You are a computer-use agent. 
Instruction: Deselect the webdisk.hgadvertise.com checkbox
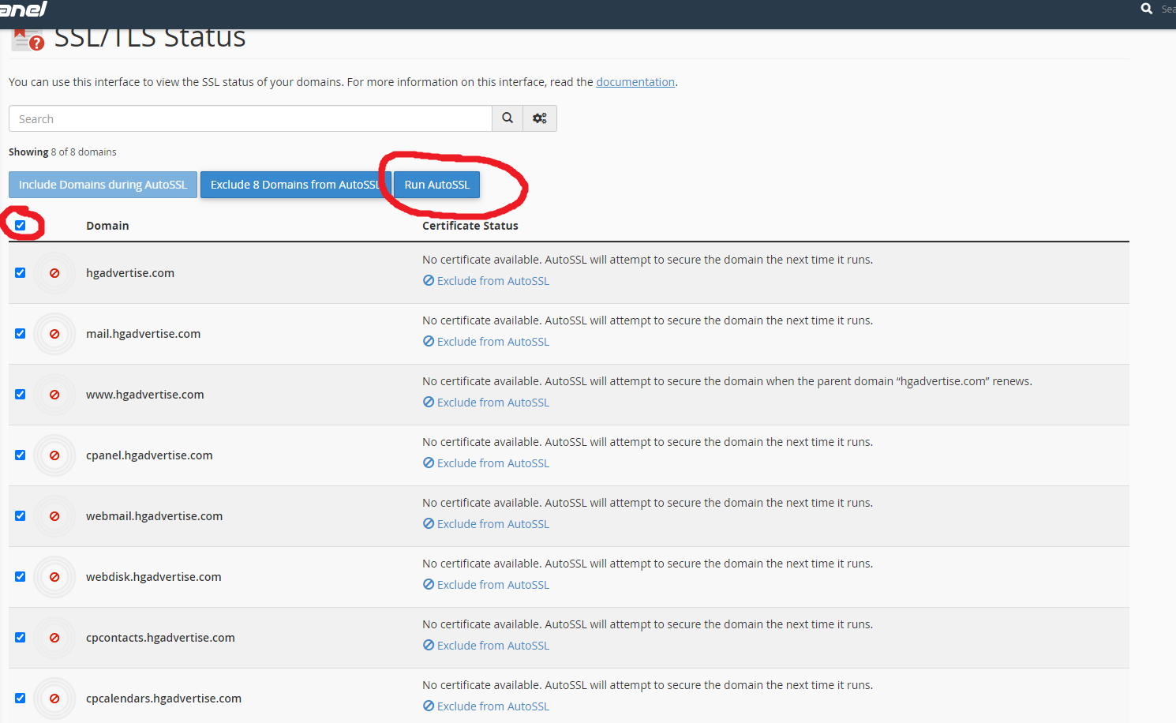coord(21,577)
